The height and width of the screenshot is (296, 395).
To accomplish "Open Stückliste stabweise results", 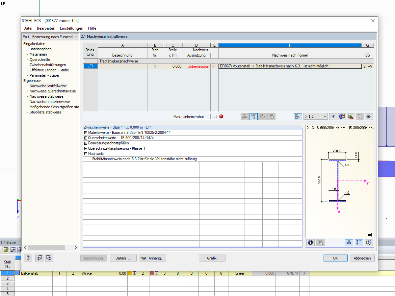I will click(x=45, y=112).
